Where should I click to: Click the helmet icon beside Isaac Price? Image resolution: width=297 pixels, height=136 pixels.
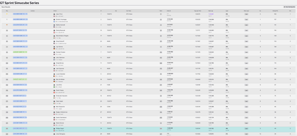click(54, 14)
